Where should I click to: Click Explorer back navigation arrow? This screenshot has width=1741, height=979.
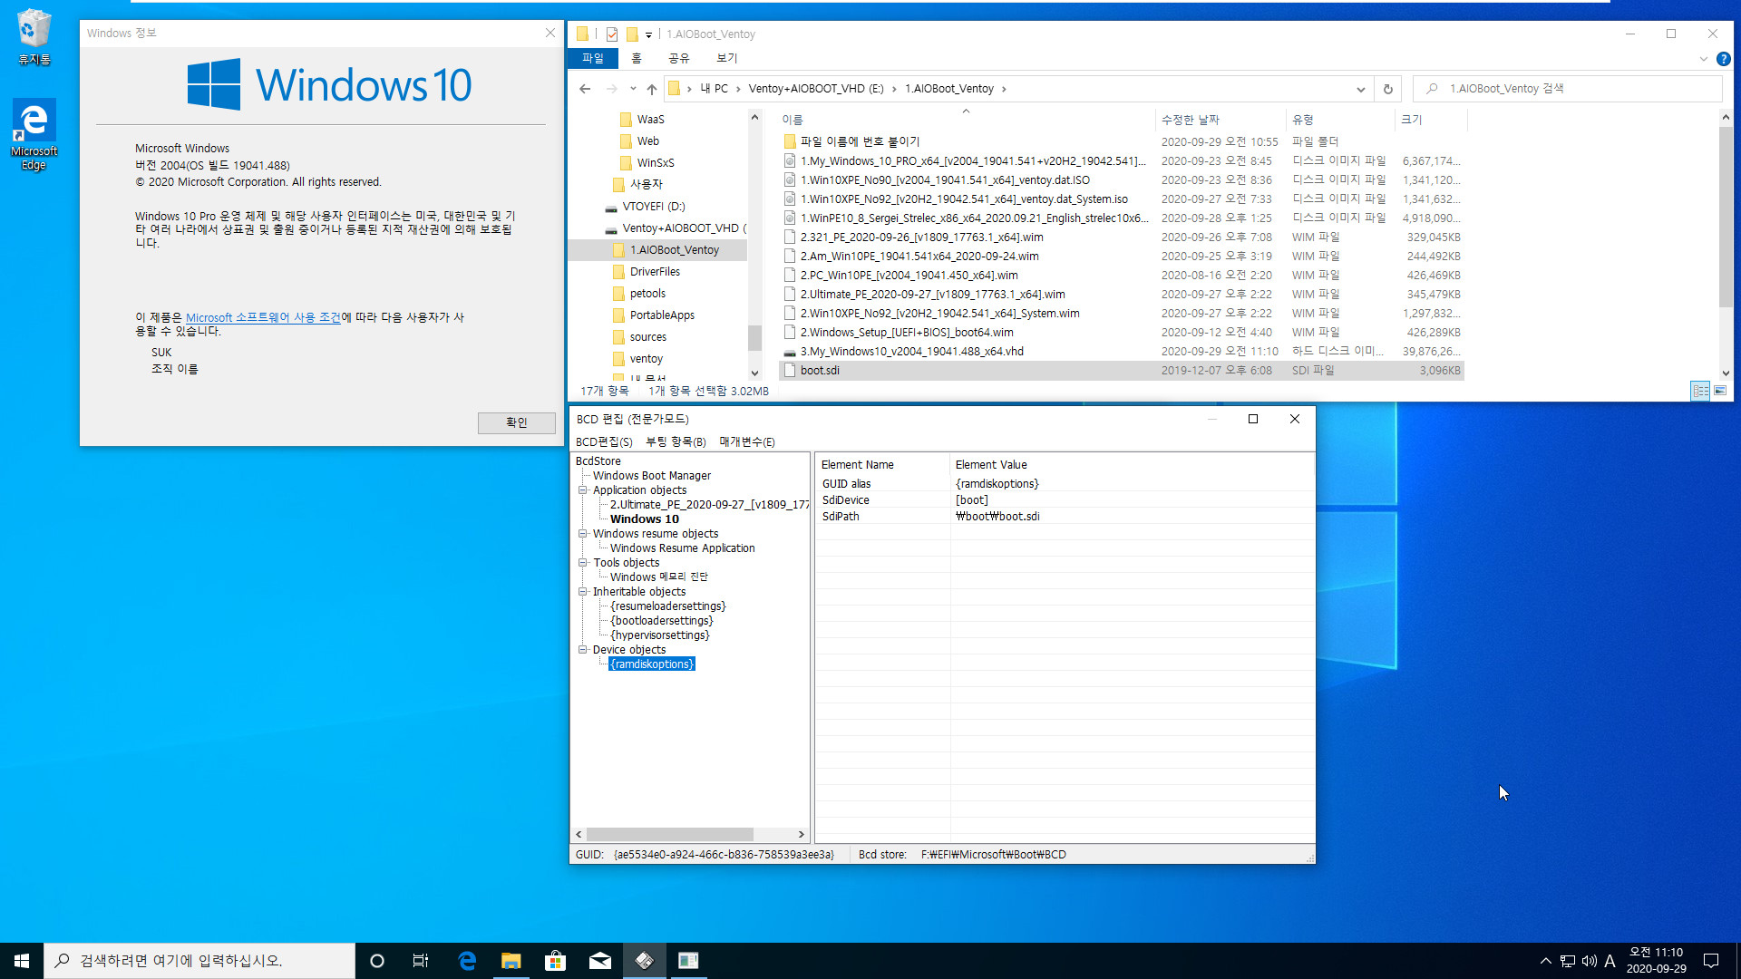[x=585, y=89]
